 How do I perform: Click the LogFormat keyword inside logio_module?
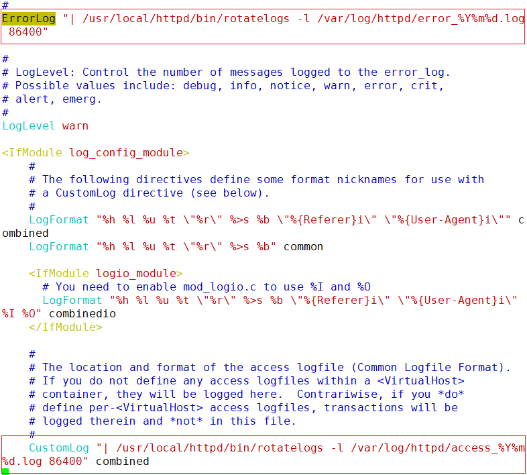click(x=72, y=300)
